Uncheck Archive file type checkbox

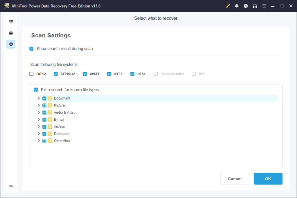[x=44, y=127]
